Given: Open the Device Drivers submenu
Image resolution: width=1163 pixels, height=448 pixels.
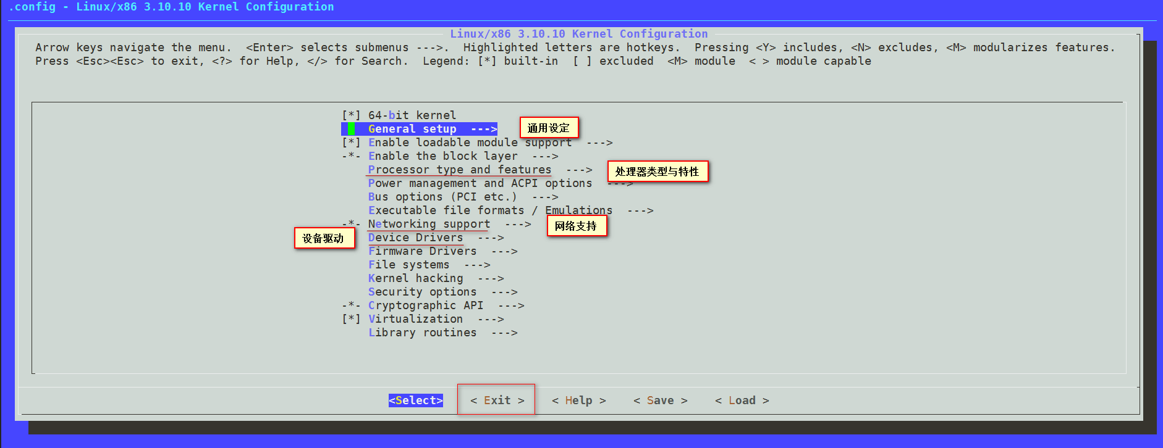Looking at the screenshot, I should pos(436,238).
